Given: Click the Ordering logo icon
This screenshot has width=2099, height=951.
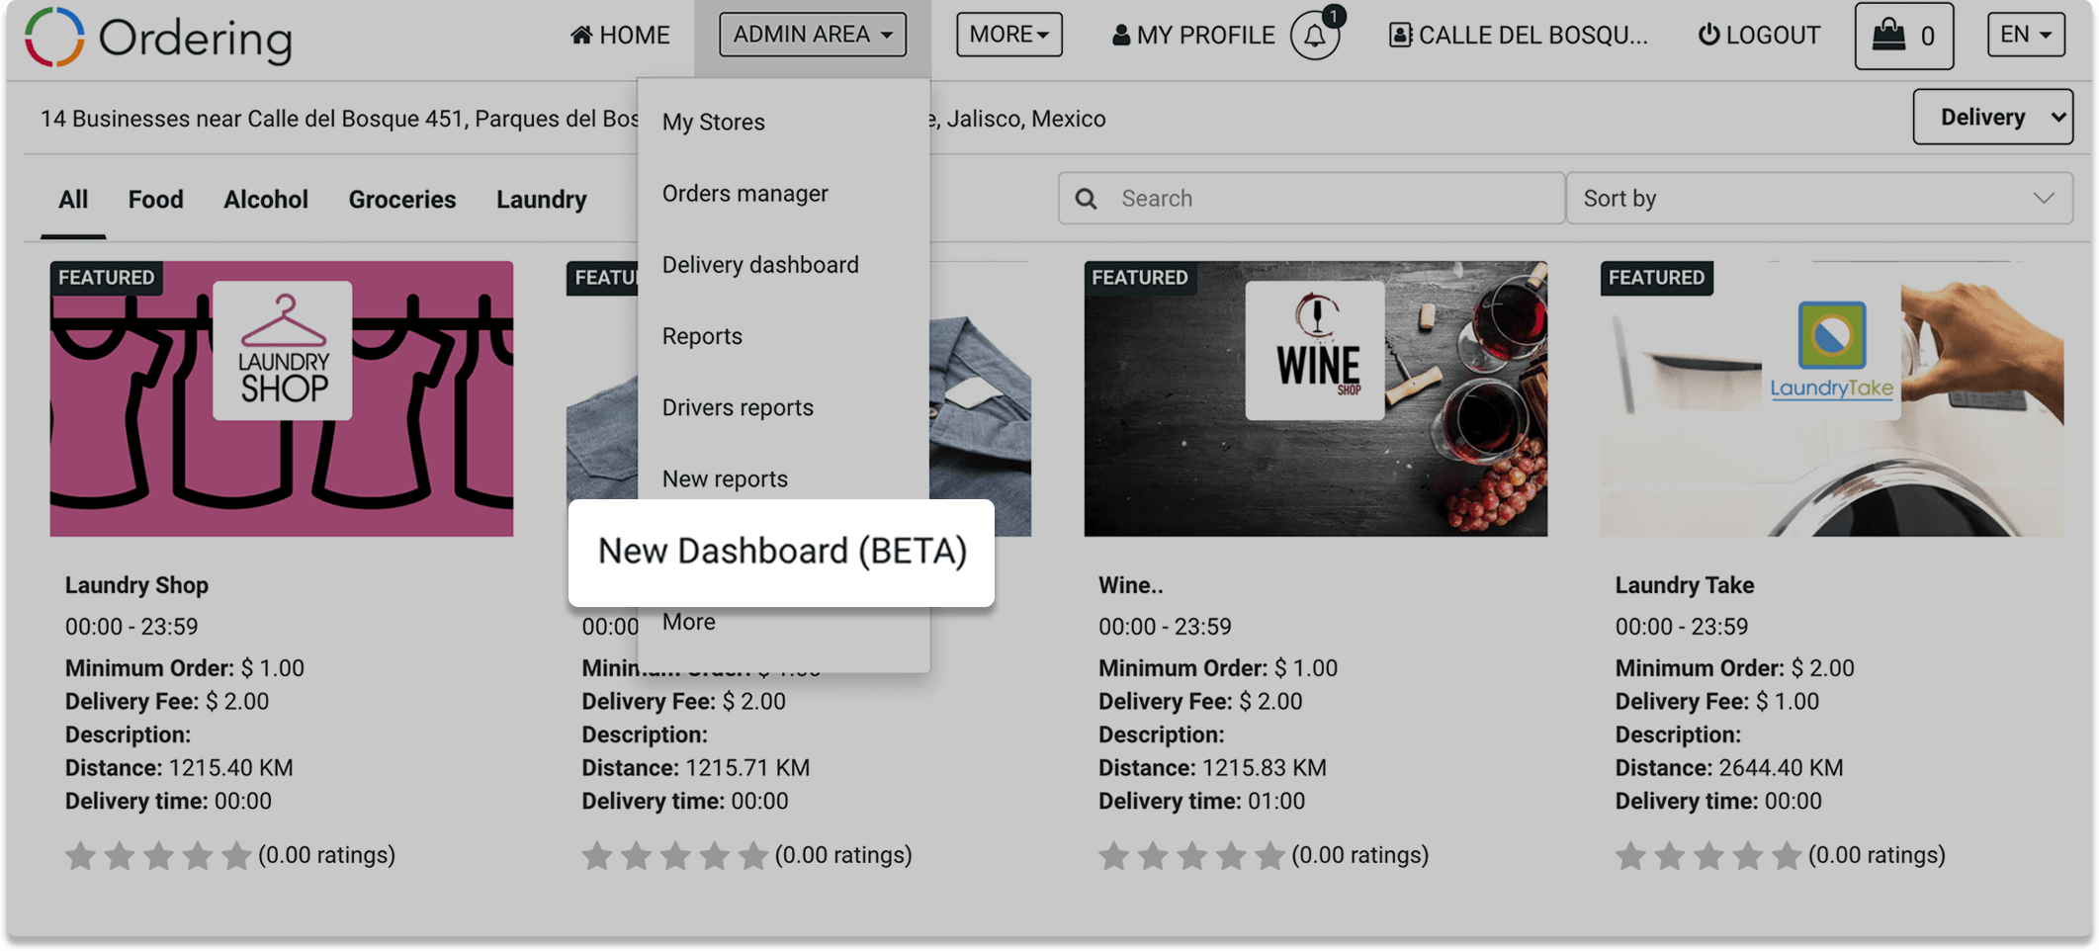Looking at the screenshot, I should 54,37.
